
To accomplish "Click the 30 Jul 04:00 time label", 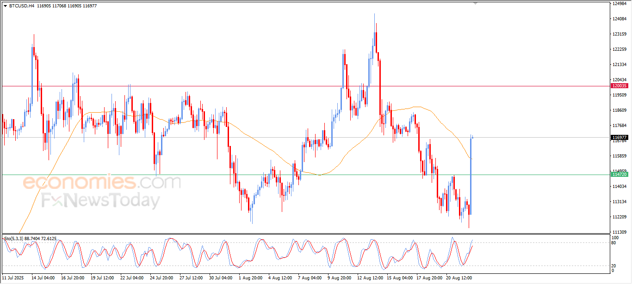I will [221, 278].
